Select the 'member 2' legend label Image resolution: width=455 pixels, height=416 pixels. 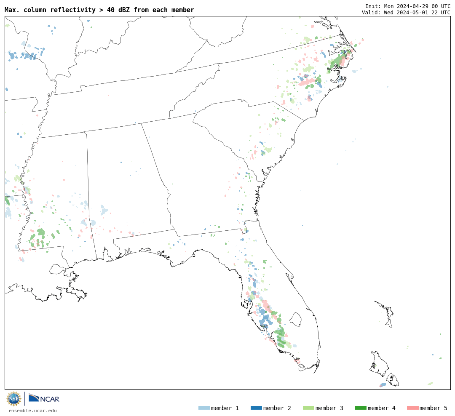277,408
